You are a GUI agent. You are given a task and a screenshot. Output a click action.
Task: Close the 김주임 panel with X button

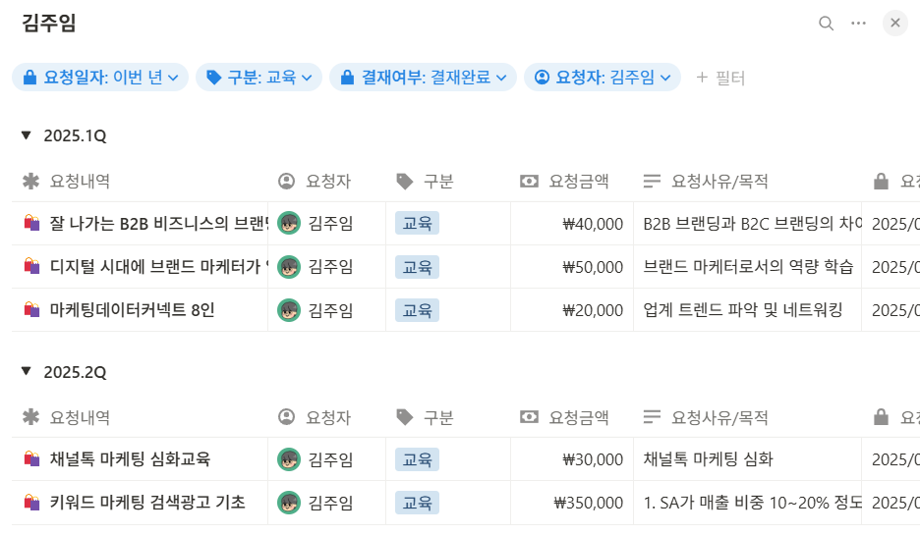[x=895, y=23]
